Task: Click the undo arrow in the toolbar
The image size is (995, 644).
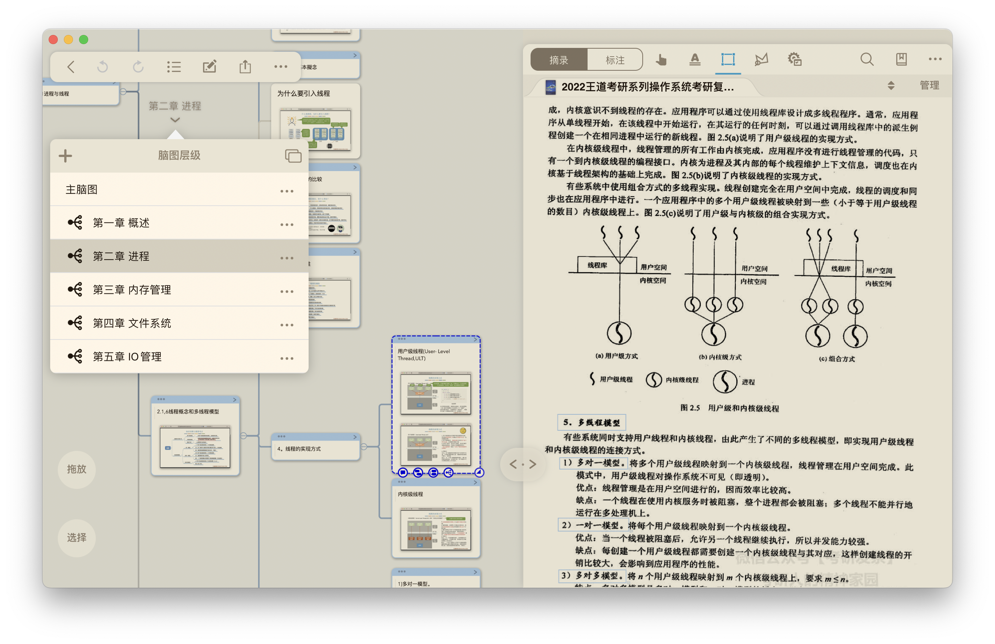Action: (x=103, y=67)
